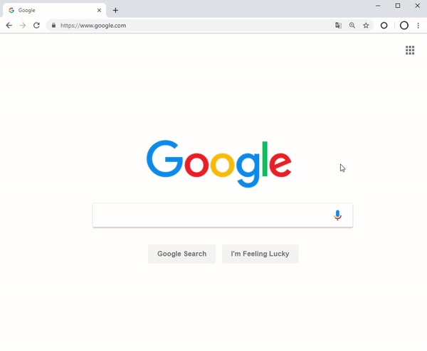The height and width of the screenshot is (351, 427).
Task: Open the Google apps grid
Action: click(410, 50)
